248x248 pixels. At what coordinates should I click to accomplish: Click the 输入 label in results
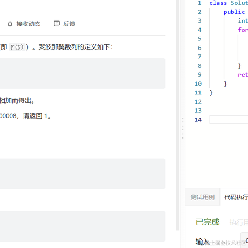[x=202, y=242]
